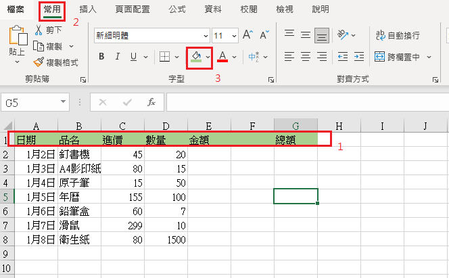Expand the Copy (複製) dropdown arrow
Viewport: 449px width, 278px height.
(x=71, y=46)
